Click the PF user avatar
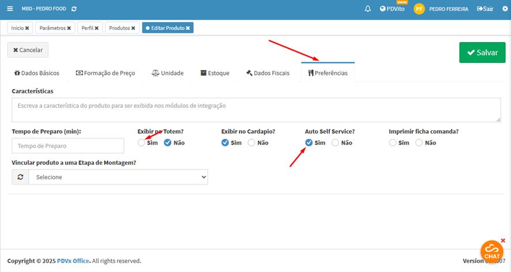Image resolution: width=511 pixels, height=272 pixels. click(419, 9)
